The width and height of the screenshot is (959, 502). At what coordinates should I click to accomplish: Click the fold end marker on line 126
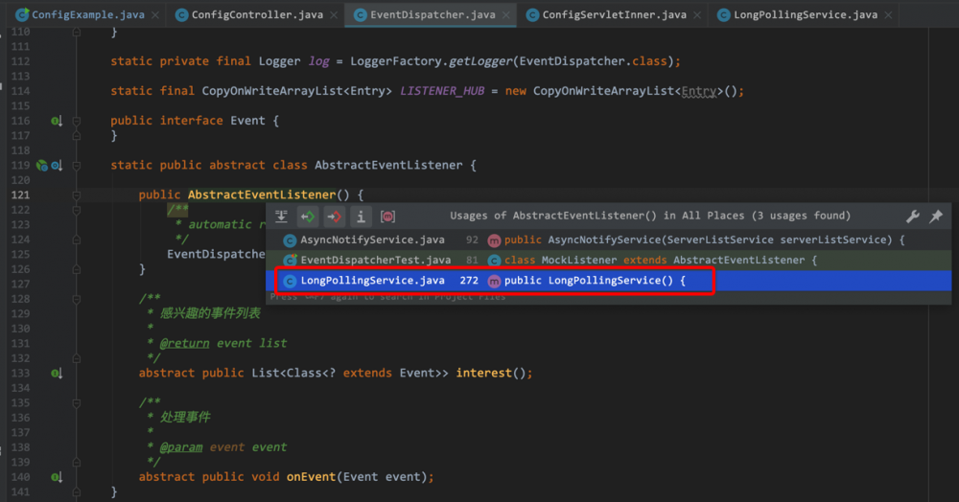point(77,269)
